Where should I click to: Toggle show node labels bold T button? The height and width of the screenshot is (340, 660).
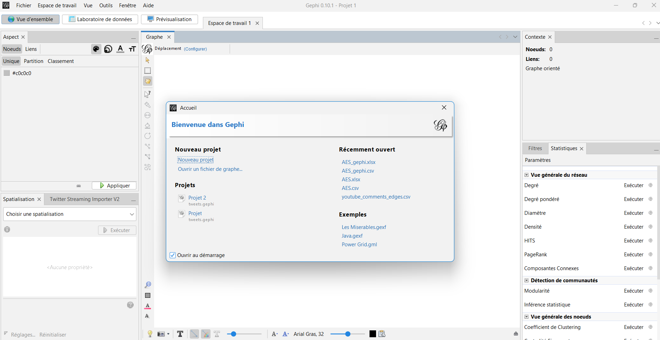point(180,334)
